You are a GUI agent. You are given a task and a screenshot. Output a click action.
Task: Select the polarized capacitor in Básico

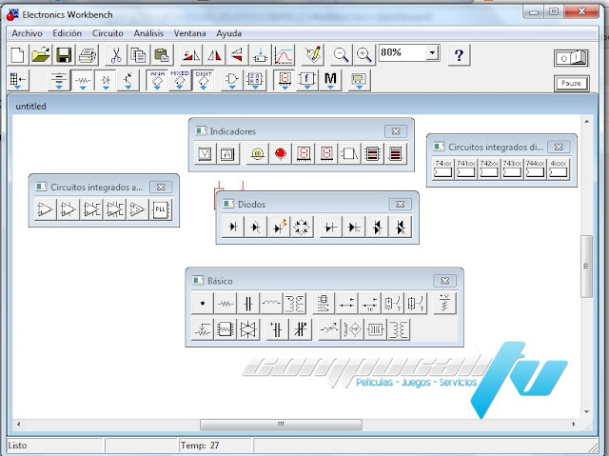pos(277,329)
